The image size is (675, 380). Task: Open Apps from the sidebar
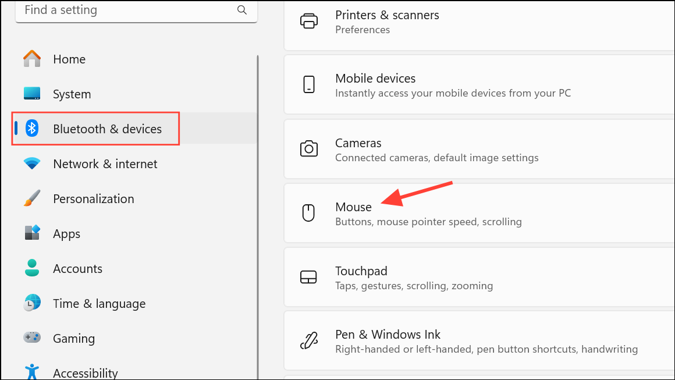[66, 233]
